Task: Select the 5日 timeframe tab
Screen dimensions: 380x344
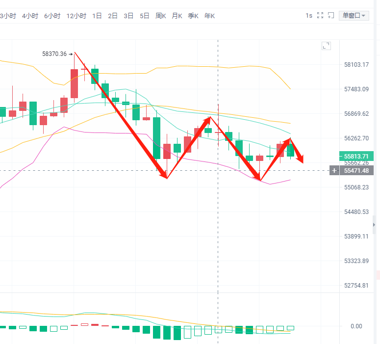Action: click(145, 16)
